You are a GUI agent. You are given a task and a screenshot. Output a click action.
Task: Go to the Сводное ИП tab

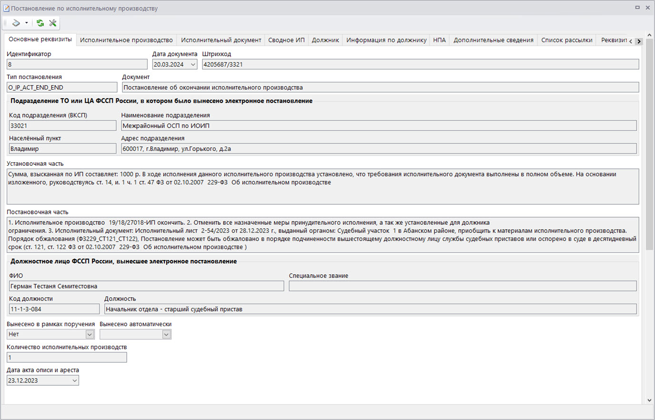[286, 40]
